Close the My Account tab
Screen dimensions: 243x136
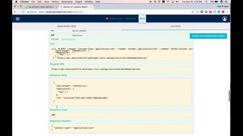pos(57,7)
